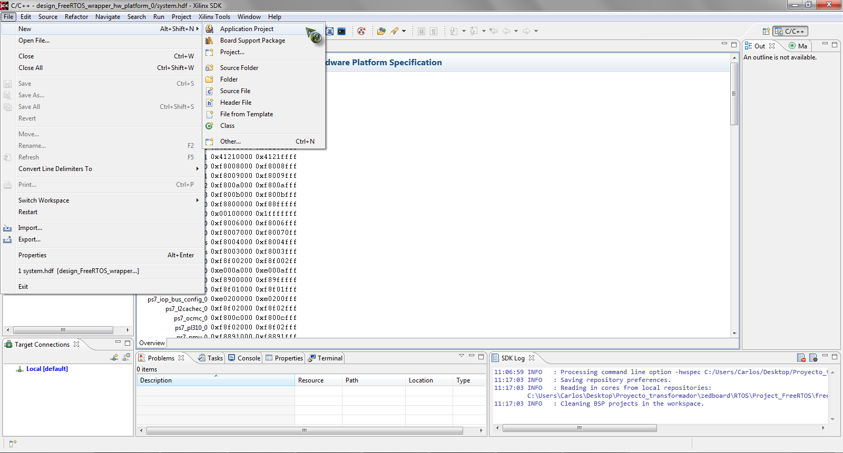Open the Properties tab
843x453 pixels.
[x=284, y=358]
